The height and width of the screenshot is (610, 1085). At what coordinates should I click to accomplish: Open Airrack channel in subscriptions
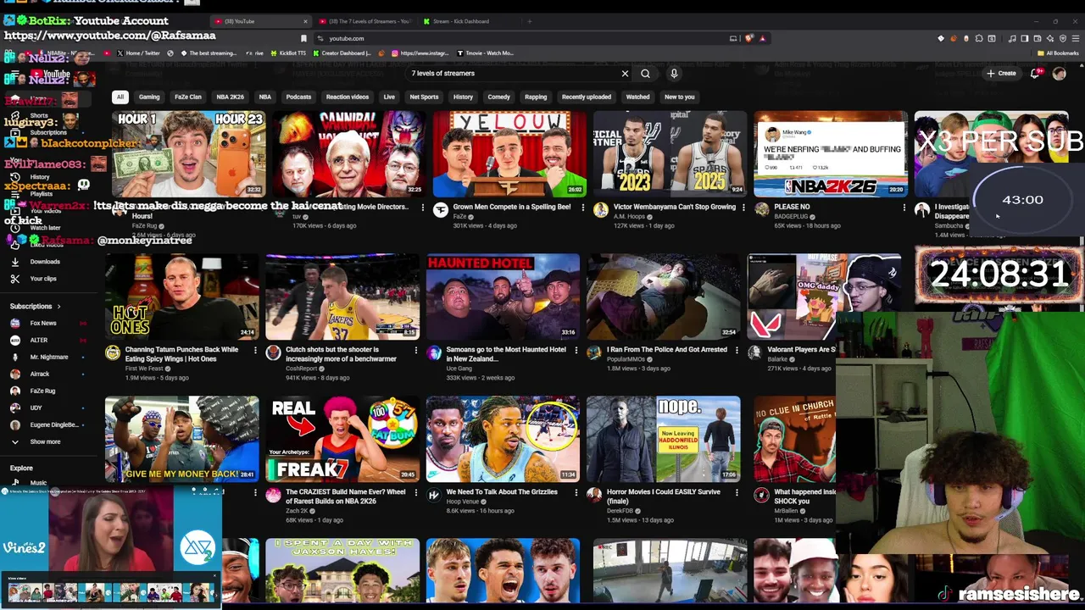[40, 374]
